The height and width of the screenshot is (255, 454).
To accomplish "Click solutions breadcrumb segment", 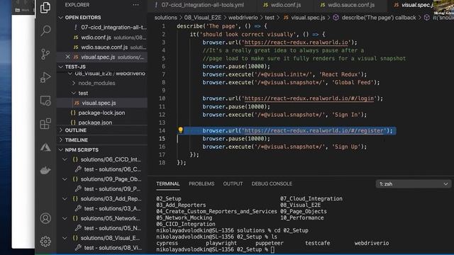I will [x=165, y=18].
